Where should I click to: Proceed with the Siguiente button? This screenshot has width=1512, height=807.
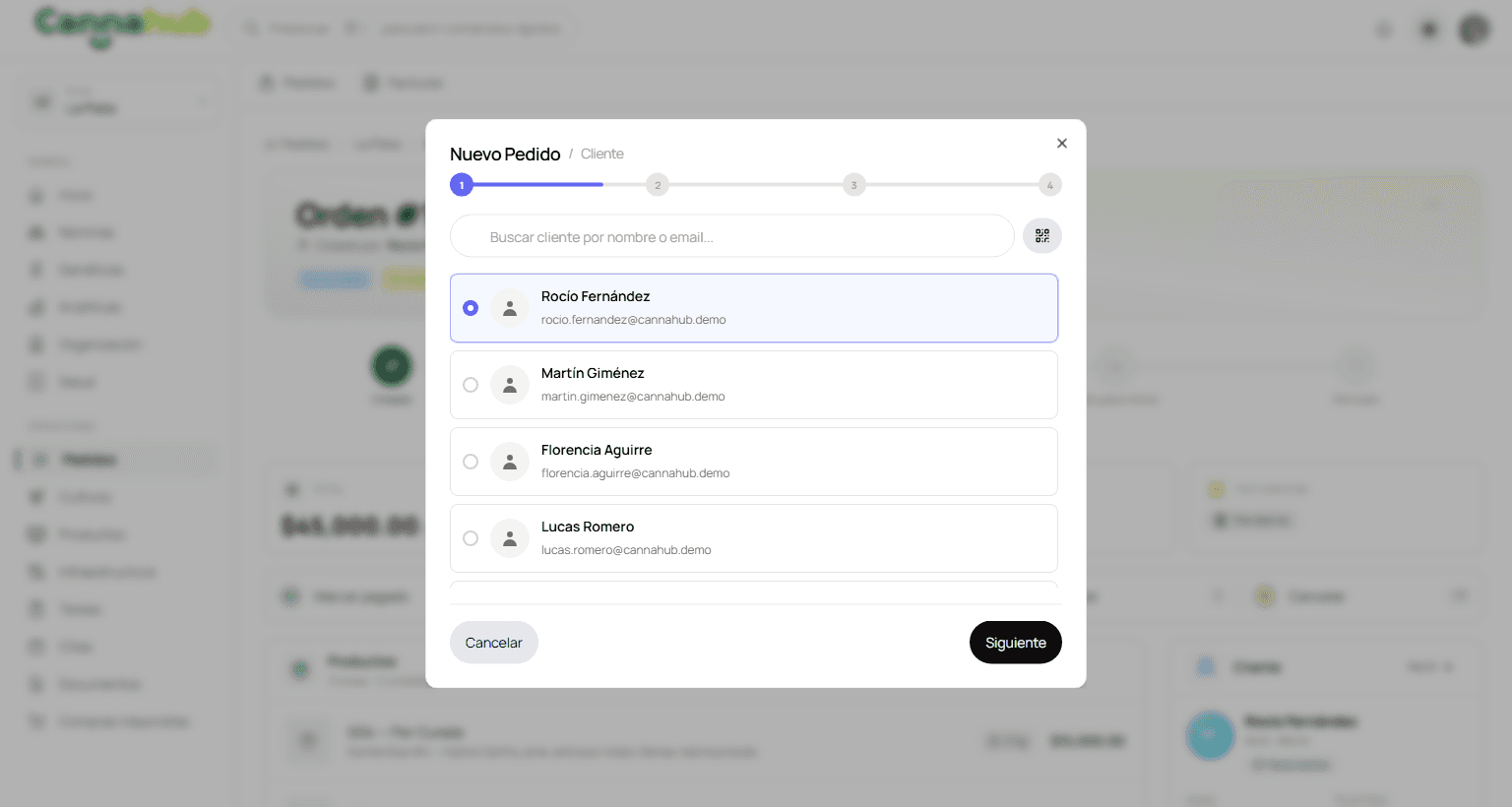(x=1016, y=643)
